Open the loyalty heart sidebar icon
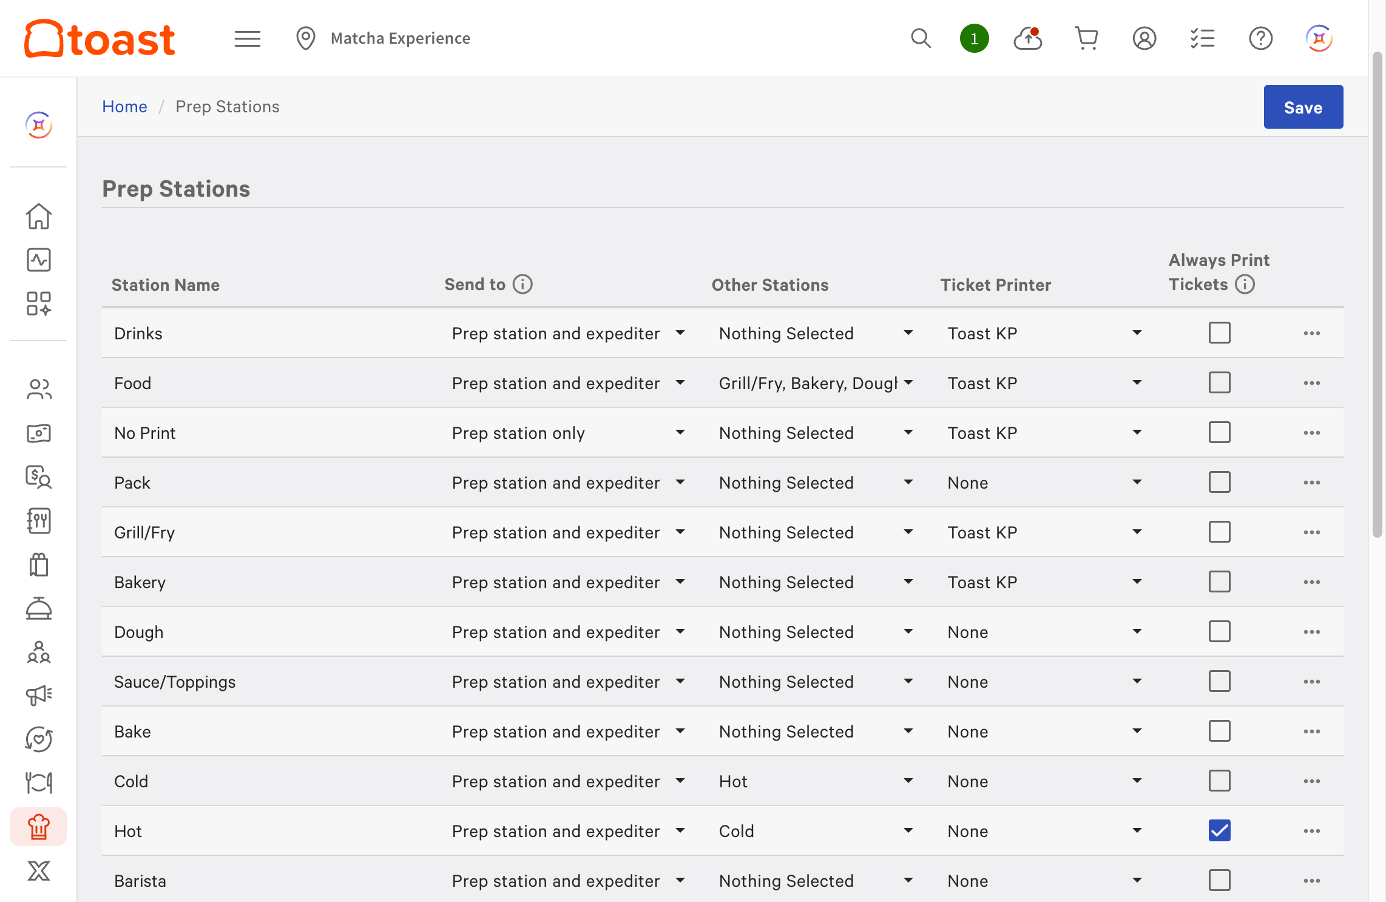This screenshot has height=902, width=1386. 39,739
